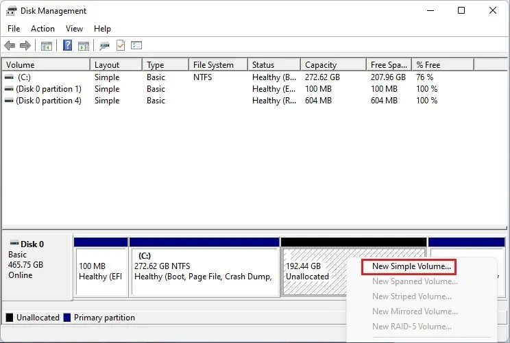Click Healthy (E... status of partition 1
510x343 pixels.
(274, 89)
